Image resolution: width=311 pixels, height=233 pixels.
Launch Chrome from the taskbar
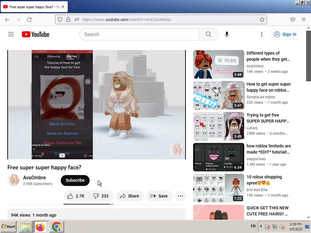coord(57,227)
